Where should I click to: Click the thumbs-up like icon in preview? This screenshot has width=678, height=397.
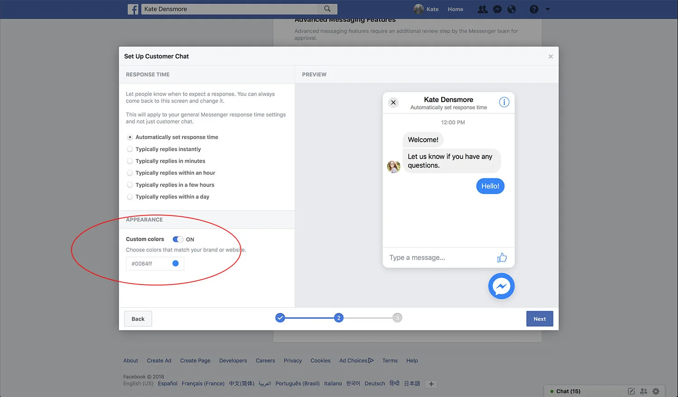pos(502,257)
